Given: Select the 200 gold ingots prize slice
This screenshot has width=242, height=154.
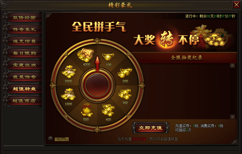Looking at the screenshot, I should (125, 73).
